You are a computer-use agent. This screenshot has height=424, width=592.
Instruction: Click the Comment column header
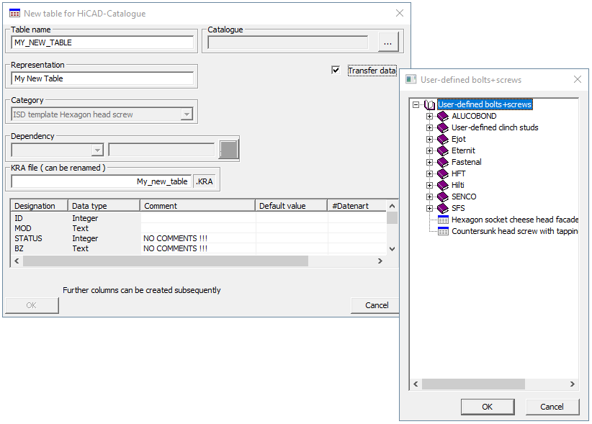point(198,206)
